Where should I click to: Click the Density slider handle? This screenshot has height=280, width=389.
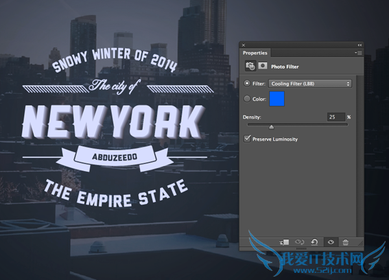coord(271,126)
